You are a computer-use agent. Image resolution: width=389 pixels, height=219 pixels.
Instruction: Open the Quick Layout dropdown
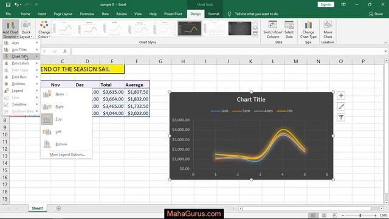26,29
